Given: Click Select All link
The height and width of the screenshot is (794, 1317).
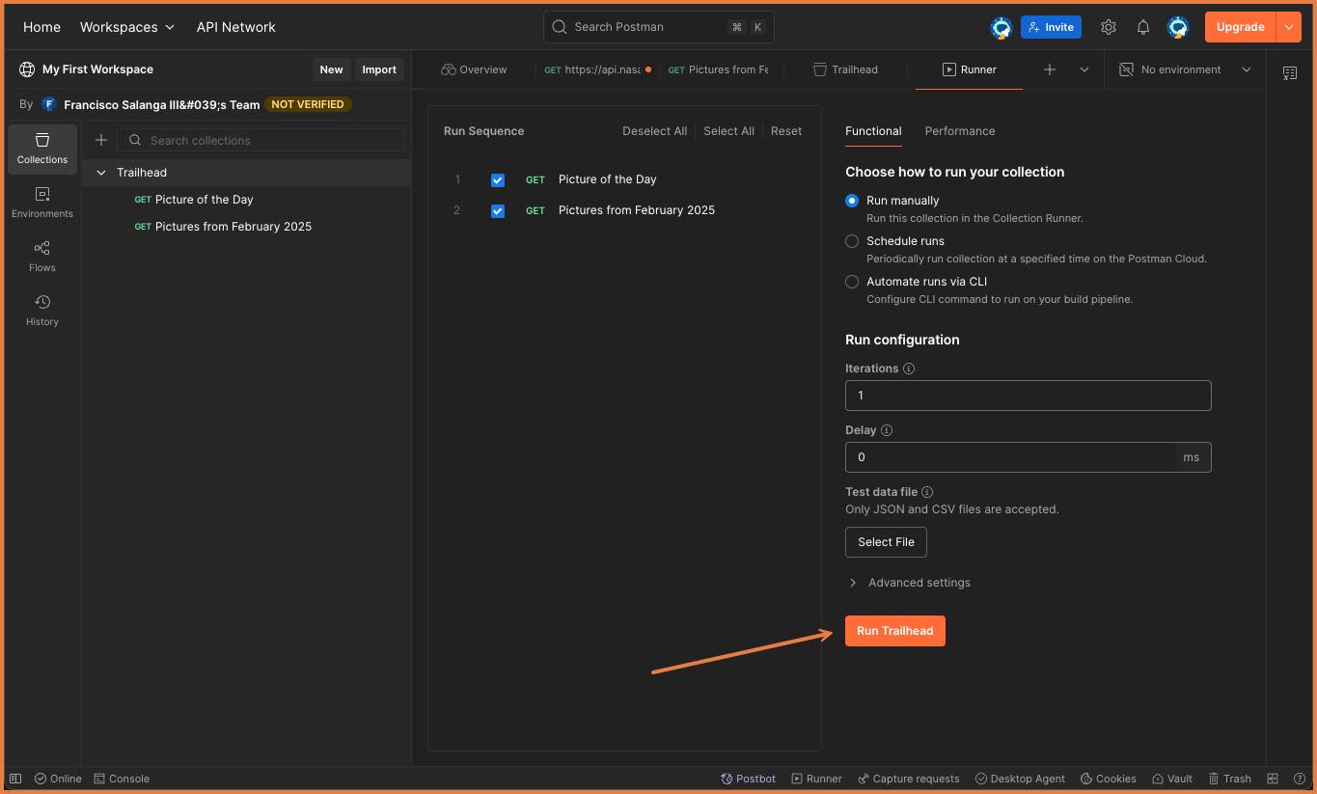Looking at the screenshot, I should [728, 131].
